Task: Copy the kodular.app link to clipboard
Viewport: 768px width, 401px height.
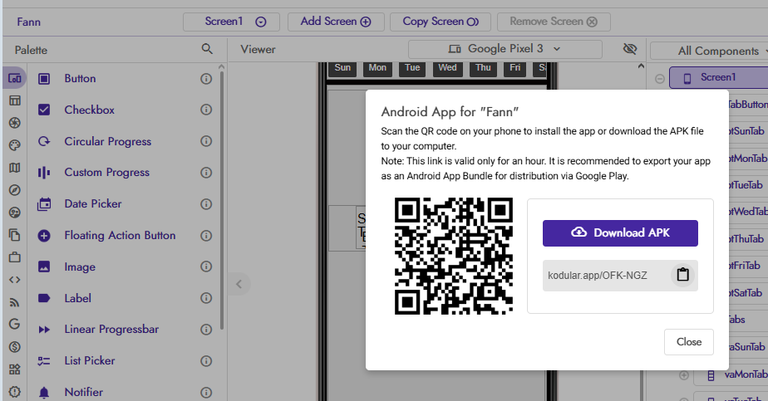Action: [x=682, y=276]
